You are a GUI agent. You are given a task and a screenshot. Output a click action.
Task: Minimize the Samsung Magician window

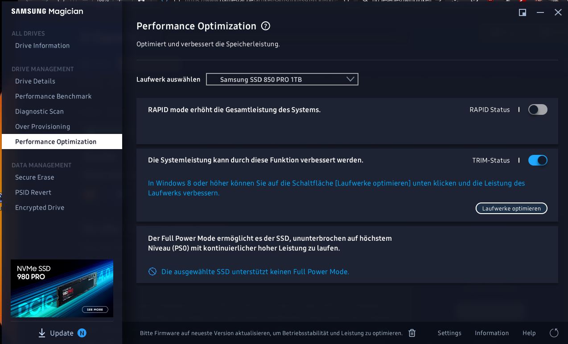pos(540,12)
